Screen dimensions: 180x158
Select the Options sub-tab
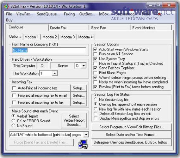(15, 36)
